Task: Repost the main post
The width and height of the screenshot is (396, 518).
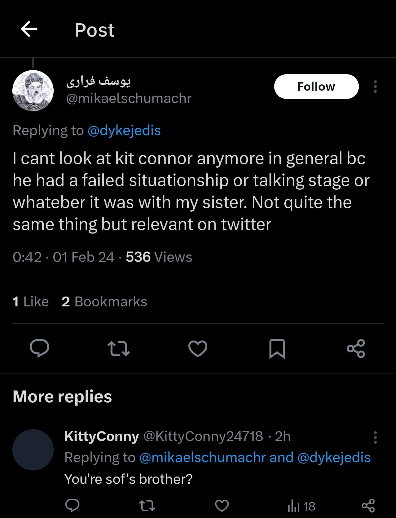Action: tap(119, 348)
